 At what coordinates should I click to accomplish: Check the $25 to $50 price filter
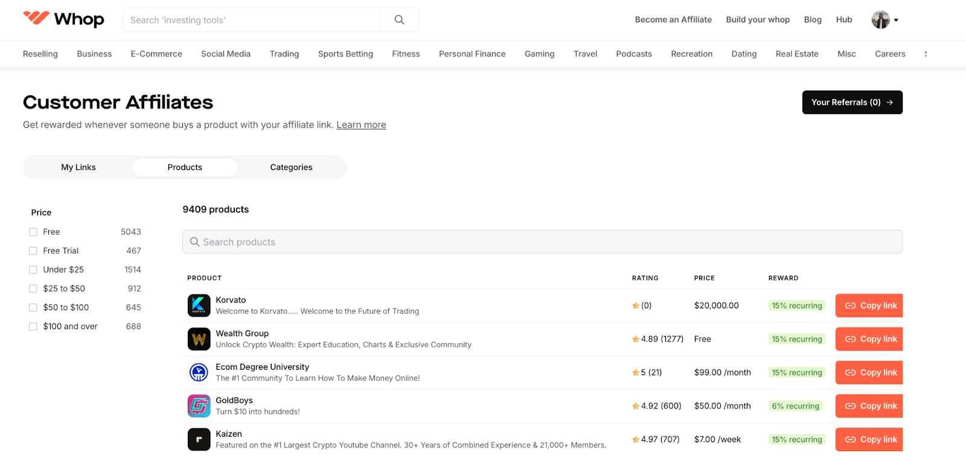coord(33,289)
